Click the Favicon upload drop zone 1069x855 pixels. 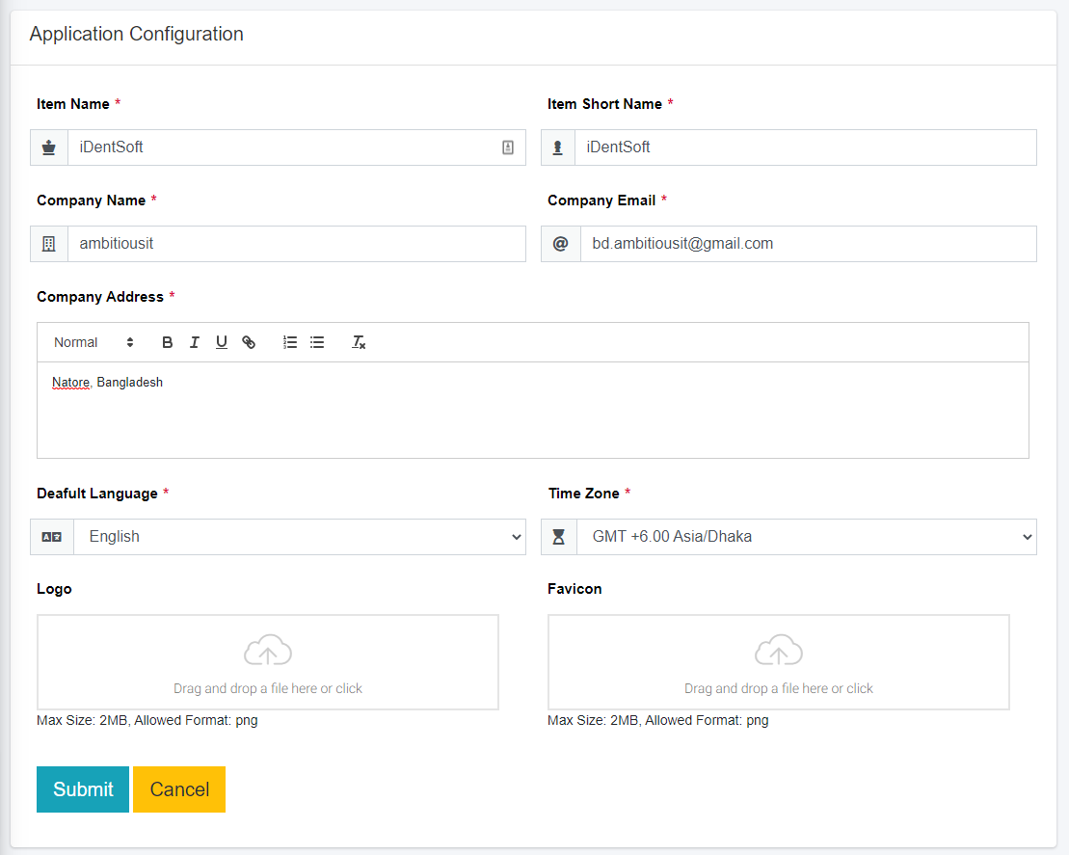(x=779, y=662)
